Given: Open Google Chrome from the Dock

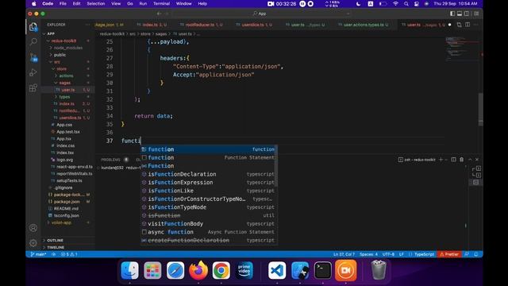Looking at the screenshot, I should [x=221, y=270].
